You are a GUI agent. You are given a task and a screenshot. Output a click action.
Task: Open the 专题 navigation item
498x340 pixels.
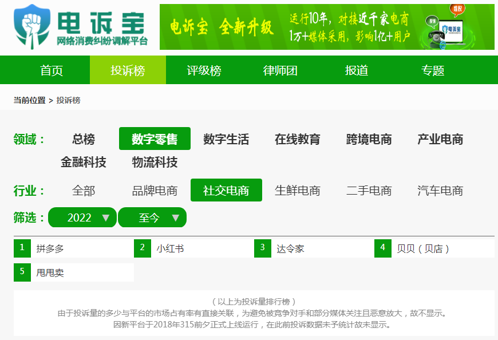433,70
